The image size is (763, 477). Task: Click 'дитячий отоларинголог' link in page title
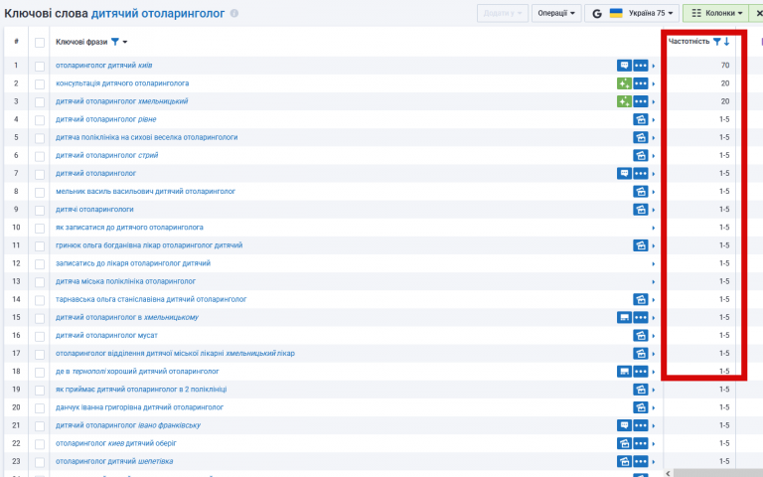pos(158,13)
